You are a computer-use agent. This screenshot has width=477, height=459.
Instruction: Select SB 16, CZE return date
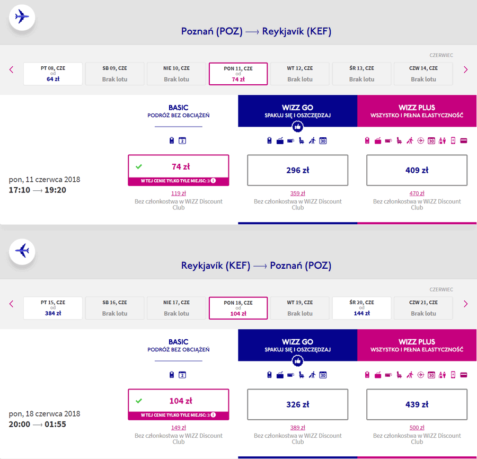coord(114,308)
